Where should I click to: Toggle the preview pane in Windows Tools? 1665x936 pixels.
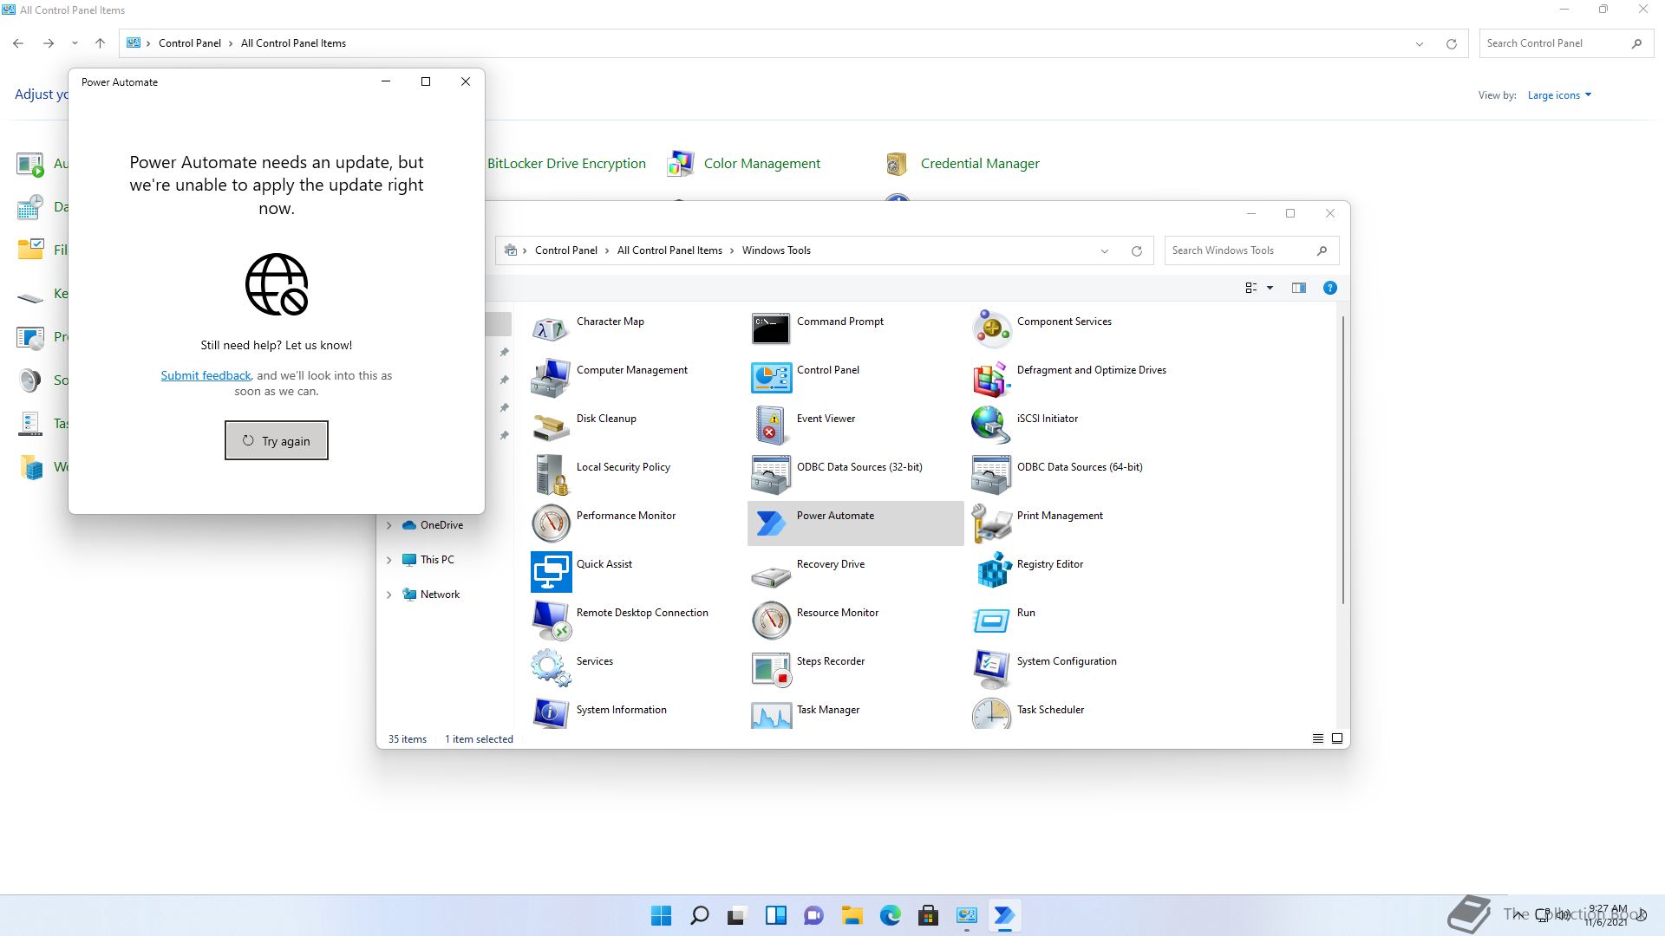tap(1298, 288)
